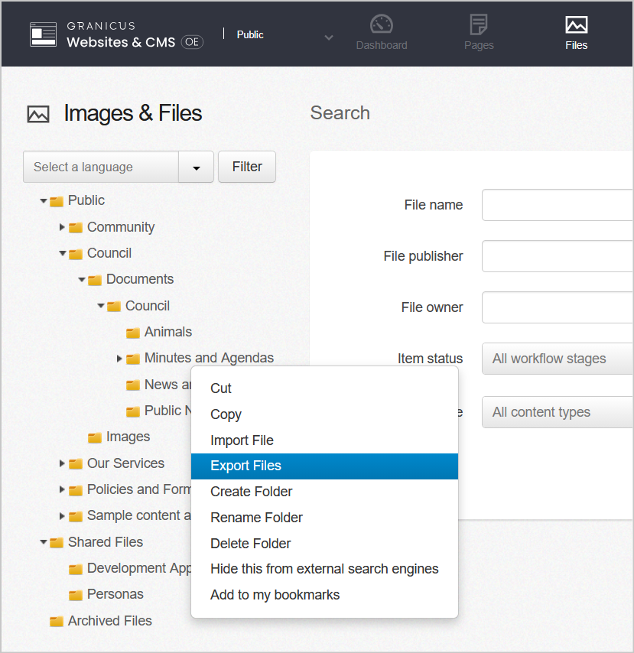Viewport: 634px width, 653px height.
Task: Click the Sample content folder icon
Action: (x=76, y=516)
